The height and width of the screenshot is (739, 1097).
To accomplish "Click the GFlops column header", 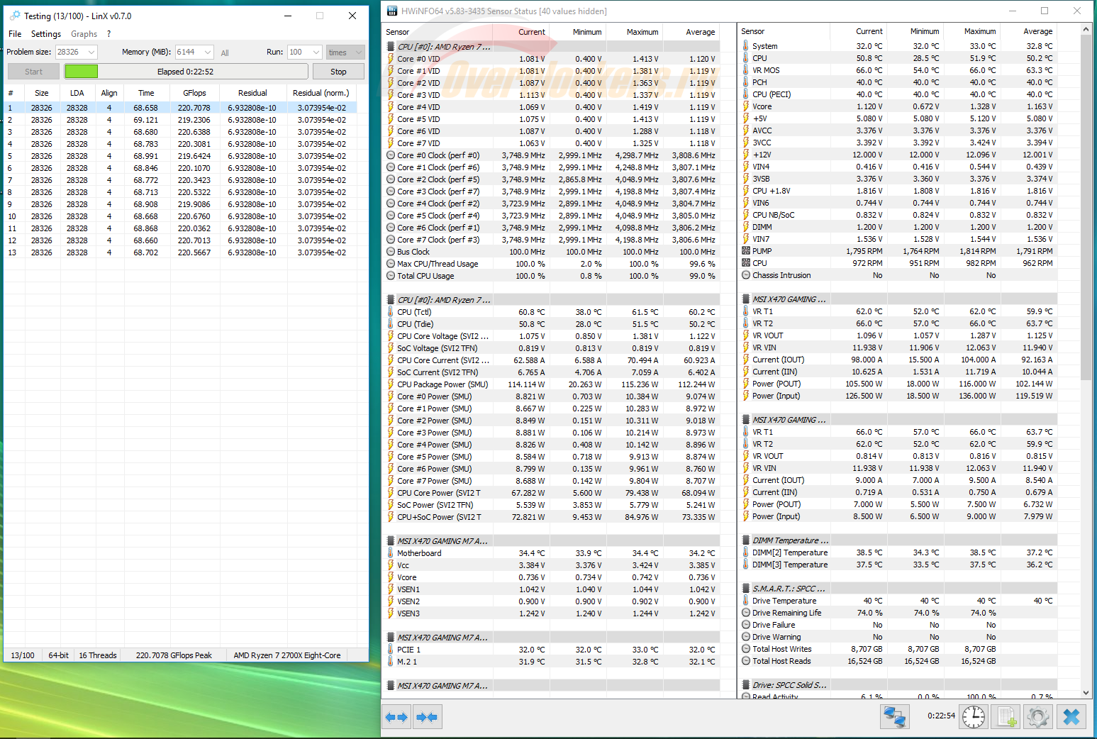I will (x=194, y=93).
